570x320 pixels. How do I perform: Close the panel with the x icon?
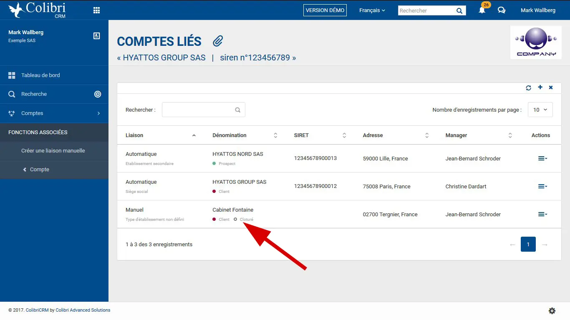(551, 87)
